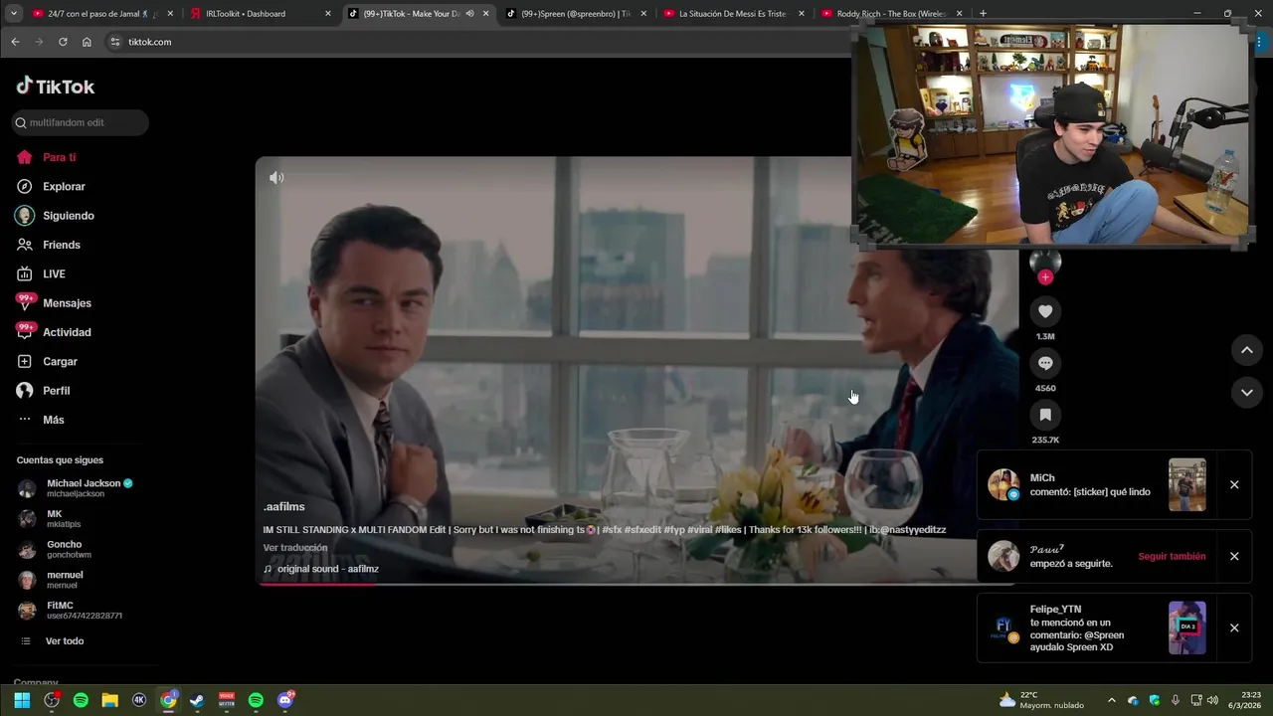Open the weather widget 22°C
Screen dimensions: 1273x716
click(x=1040, y=700)
